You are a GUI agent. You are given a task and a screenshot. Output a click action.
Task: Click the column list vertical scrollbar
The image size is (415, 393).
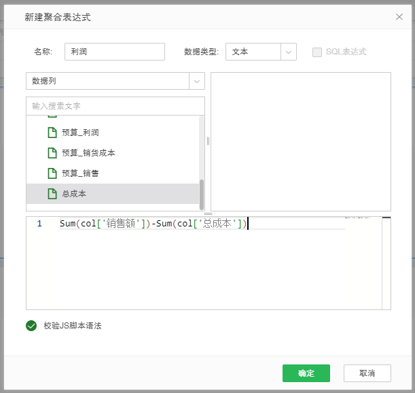[202, 194]
